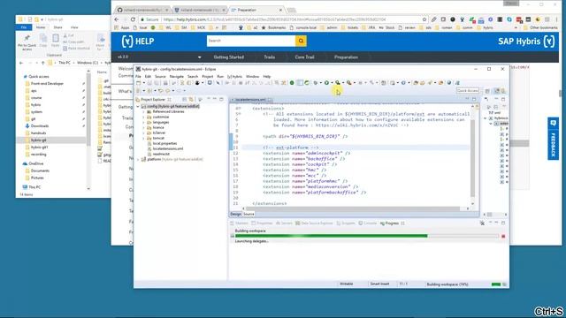Click the Hybris Help search field
Viewport: 566px width, 318px height.
(251, 41)
